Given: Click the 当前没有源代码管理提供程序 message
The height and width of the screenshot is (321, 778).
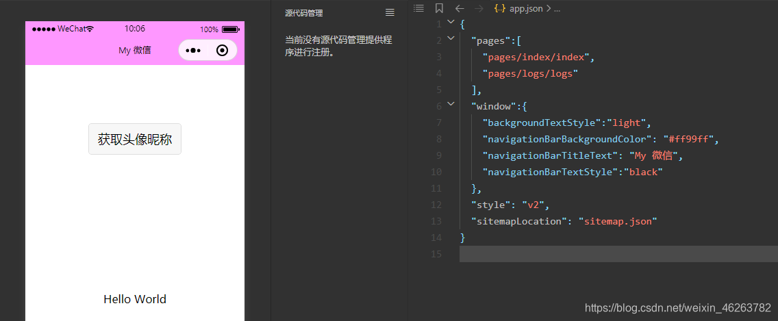Looking at the screenshot, I should (x=339, y=46).
